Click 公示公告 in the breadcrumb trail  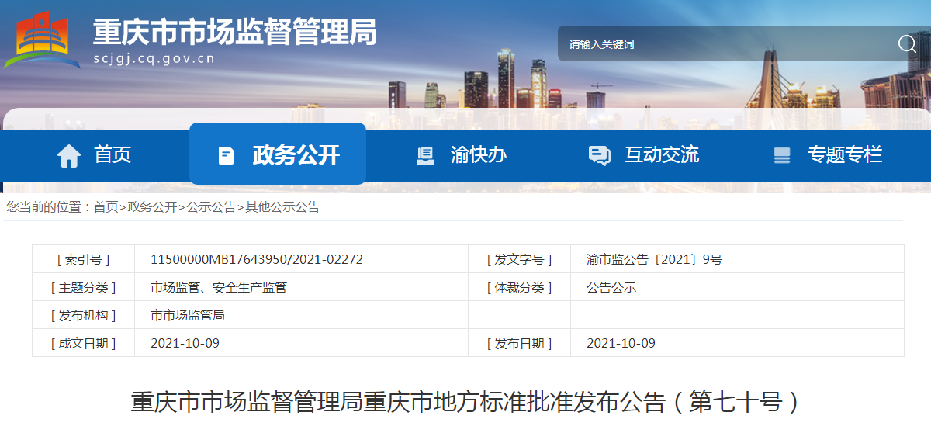[x=211, y=207]
